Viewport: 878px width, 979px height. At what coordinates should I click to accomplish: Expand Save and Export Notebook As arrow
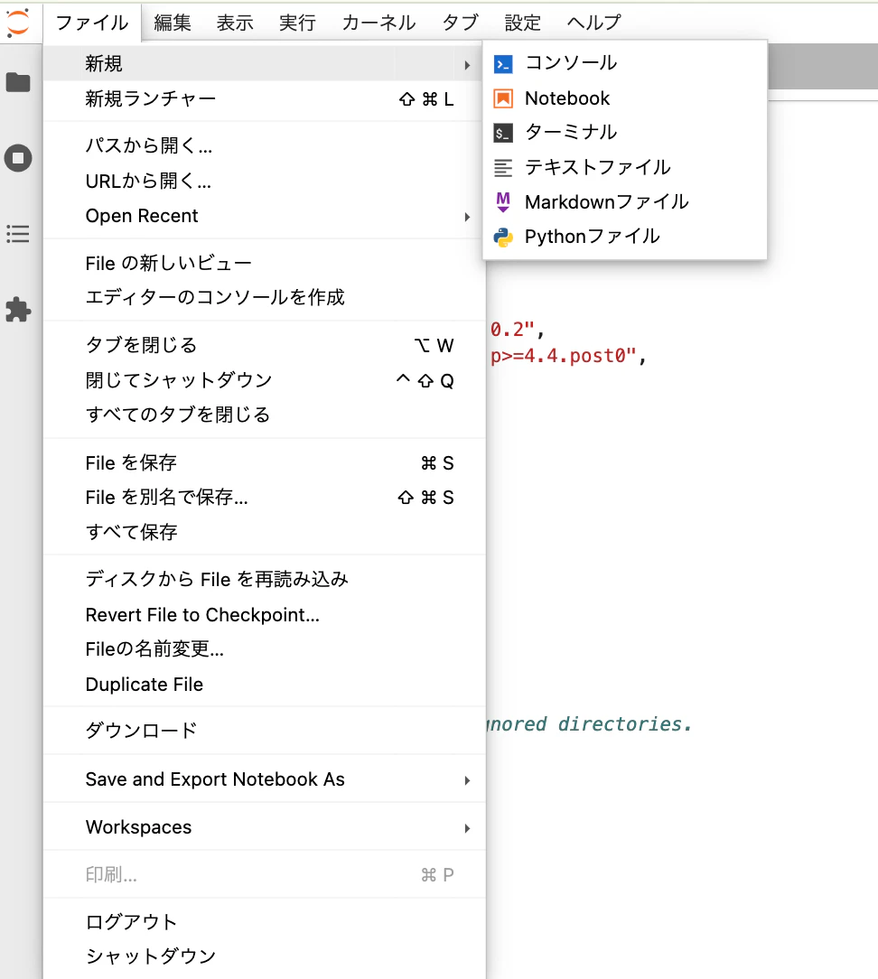467,780
